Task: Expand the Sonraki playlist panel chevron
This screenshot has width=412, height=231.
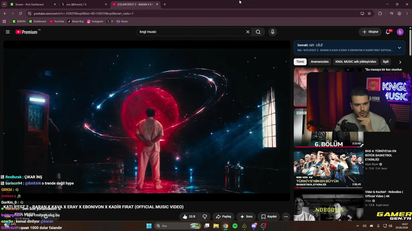Action: [x=399, y=48]
